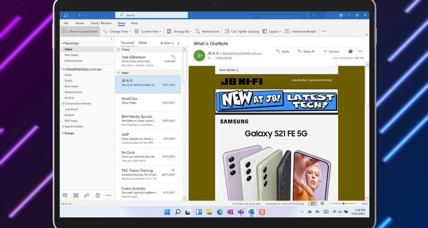Image resolution: width=428 pixels, height=228 pixels.
Task: Open Sent Items under Favorites
Action: point(71,55)
